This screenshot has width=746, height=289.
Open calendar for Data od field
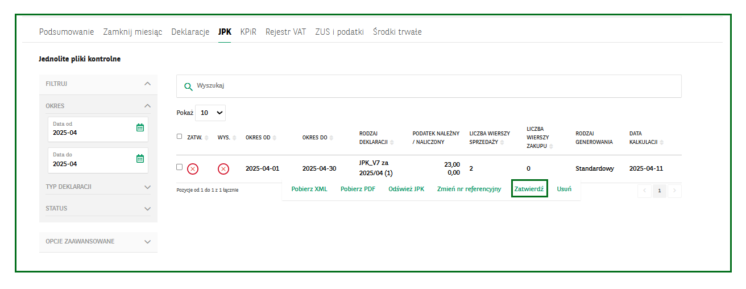(140, 128)
